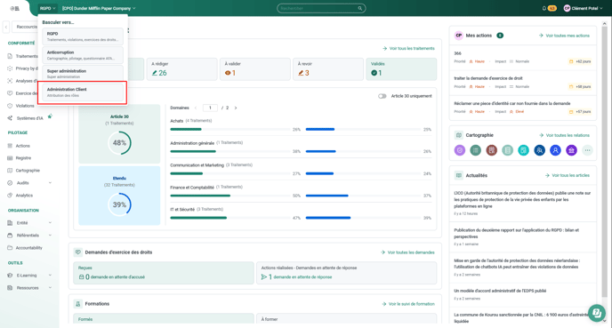Click the purple checkmark Cartographie icon
The image size is (612, 328).
pyautogui.click(x=460, y=150)
